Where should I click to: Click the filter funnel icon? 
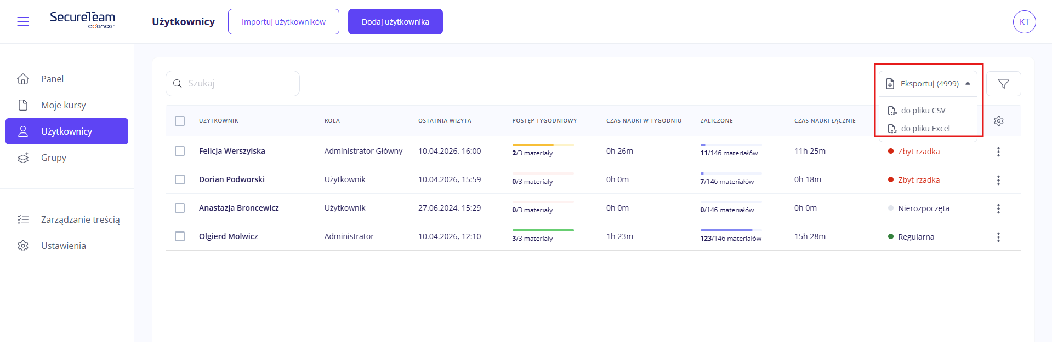pyautogui.click(x=1003, y=84)
